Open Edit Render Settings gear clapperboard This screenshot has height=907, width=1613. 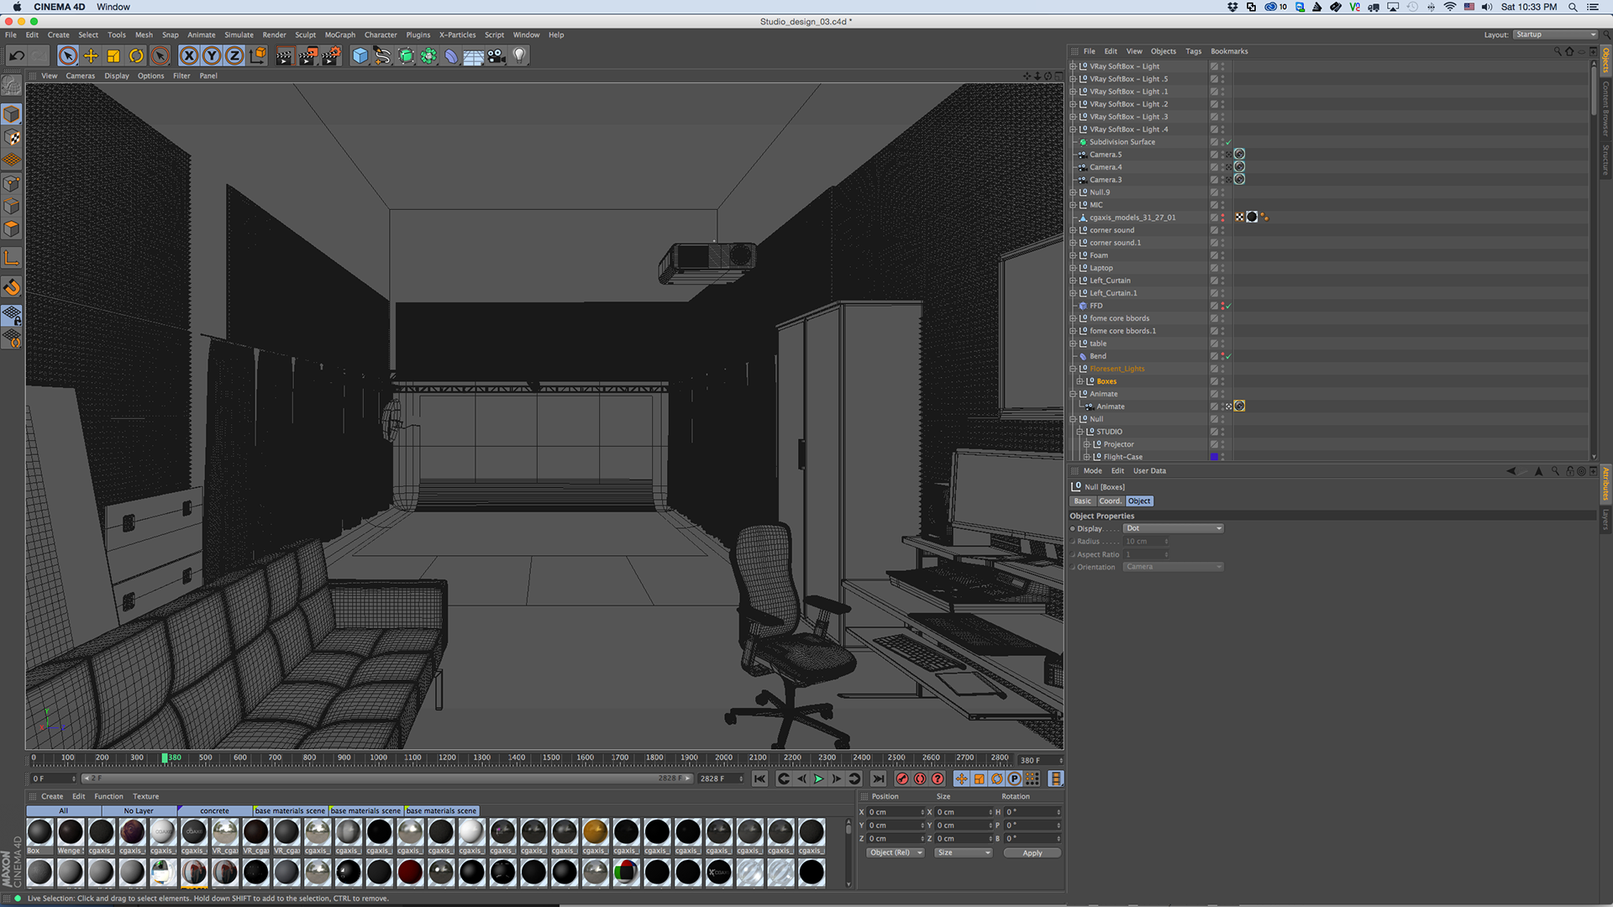(331, 55)
